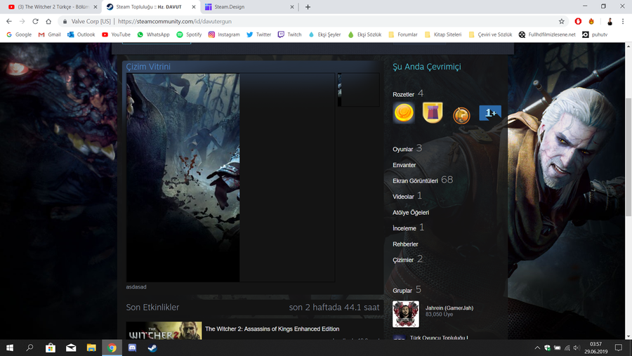Open the Instagram bookmark
This screenshot has width=632, height=356.
224,34
